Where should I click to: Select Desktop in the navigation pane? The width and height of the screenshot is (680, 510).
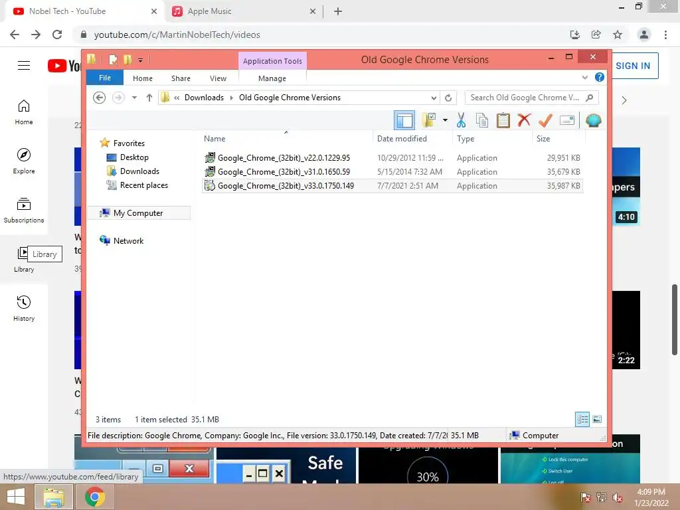[x=134, y=157]
